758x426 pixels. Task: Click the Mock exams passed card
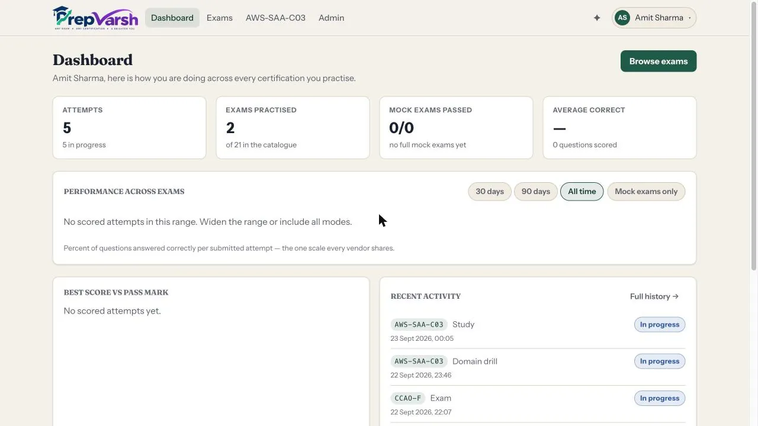(x=456, y=128)
